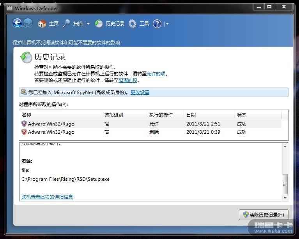Click the details pane scroll up arrow
This screenshot has width=299, height=239.
285,147
